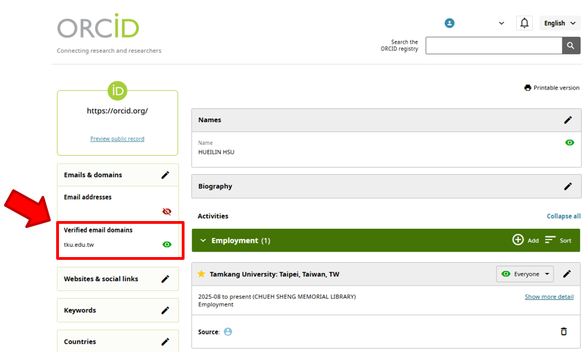This screenshot has width=582, height=352.
Task: Click Collapse all link
Action: (563, 216)
